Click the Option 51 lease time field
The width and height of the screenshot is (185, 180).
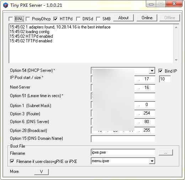(x=123, y=96)
